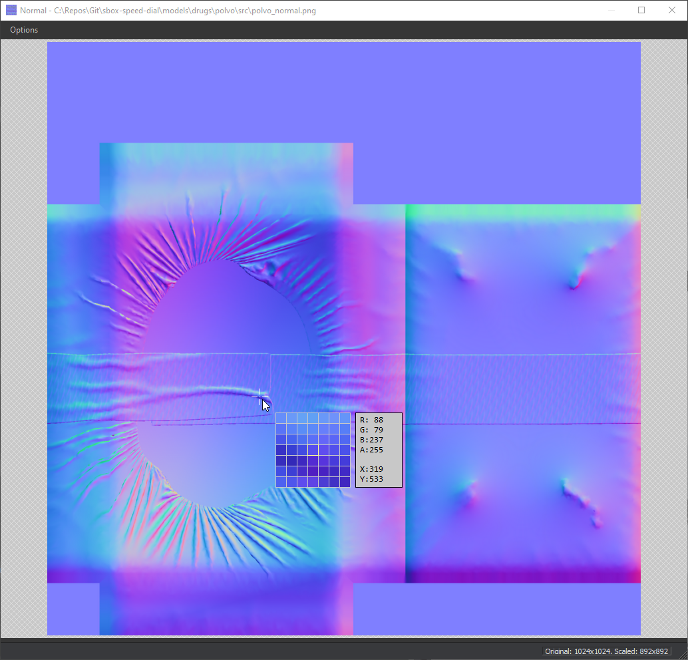Click the crosshair cursor location on the normal map

tap(259, 395)
